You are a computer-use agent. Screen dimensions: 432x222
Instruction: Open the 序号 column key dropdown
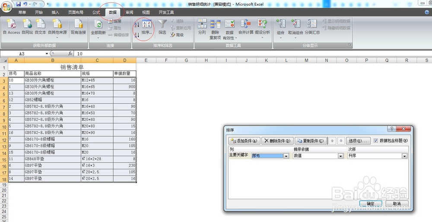[x=286, y=156]
